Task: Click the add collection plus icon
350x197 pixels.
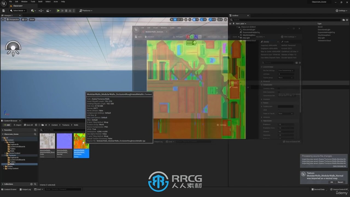Action: click(x=31, y=184)
